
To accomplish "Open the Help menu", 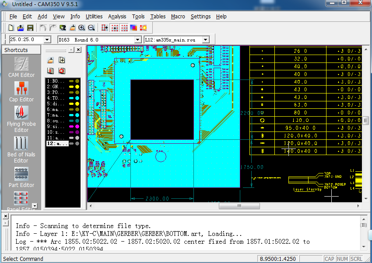I will coord(221,17).
